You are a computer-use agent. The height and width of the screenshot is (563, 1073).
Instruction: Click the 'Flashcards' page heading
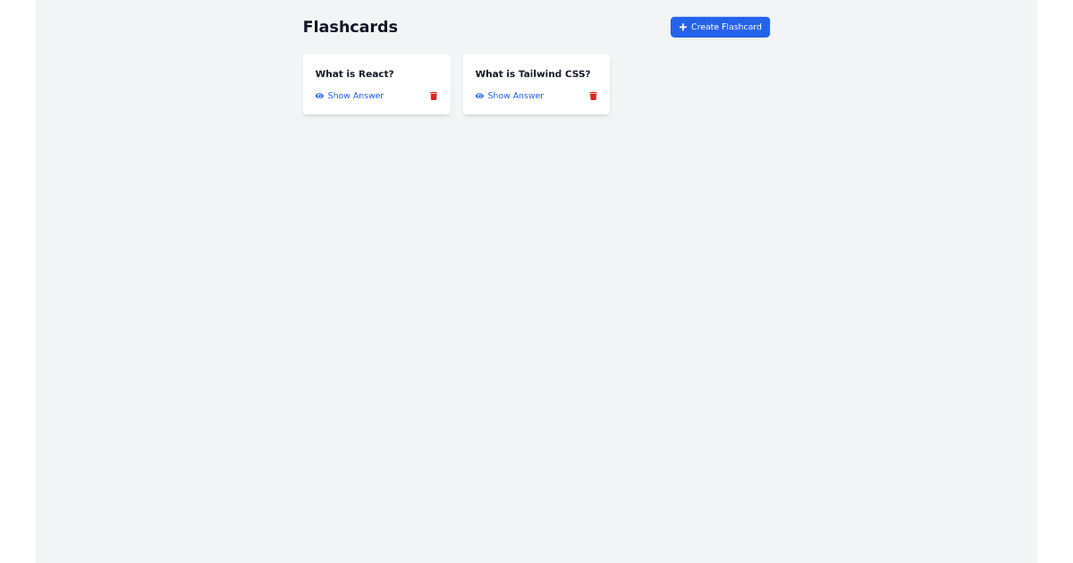(x=350, y=27)
